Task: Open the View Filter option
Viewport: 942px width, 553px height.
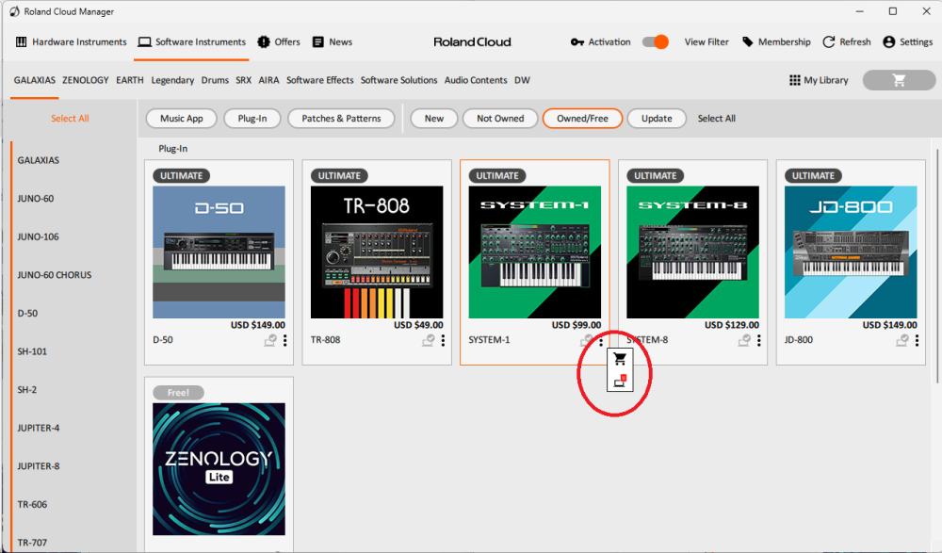Action: click(x=706, y=42)
